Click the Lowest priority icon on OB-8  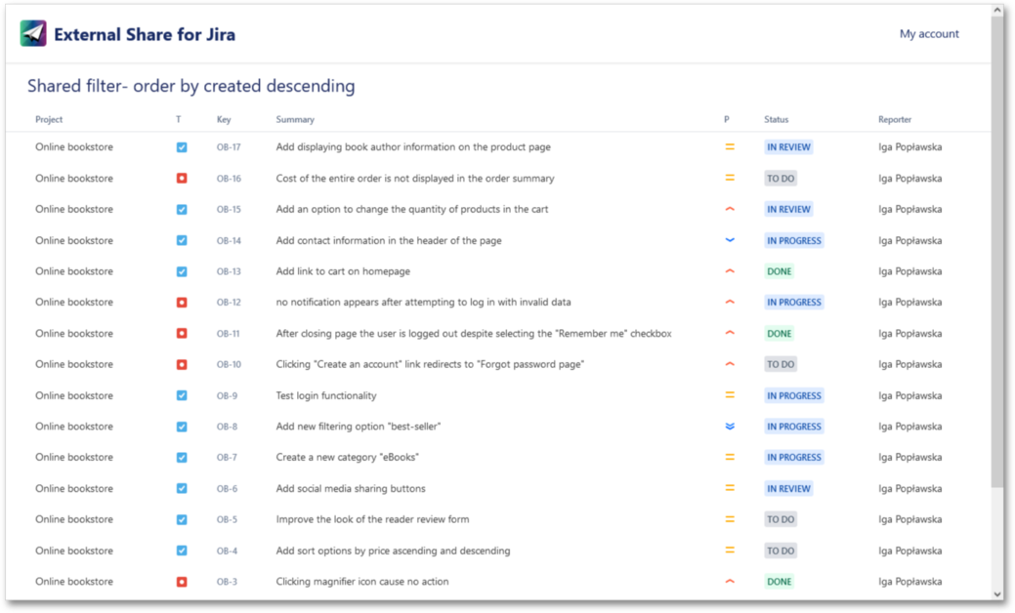click(728, 426)
